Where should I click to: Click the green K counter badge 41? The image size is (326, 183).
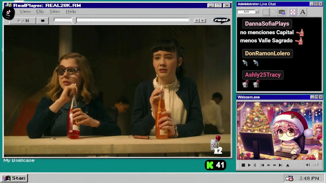coord(215,165)
